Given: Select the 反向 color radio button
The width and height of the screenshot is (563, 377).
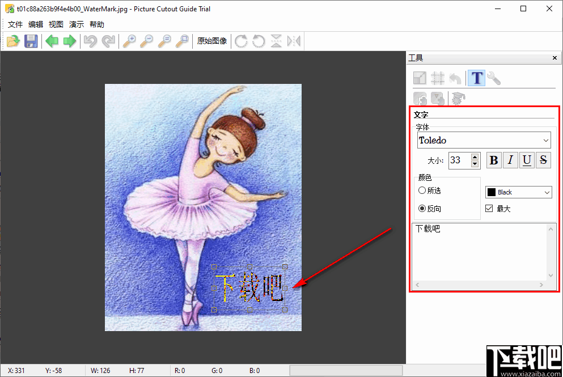Looking at the screenshot, I should [422, 208].
